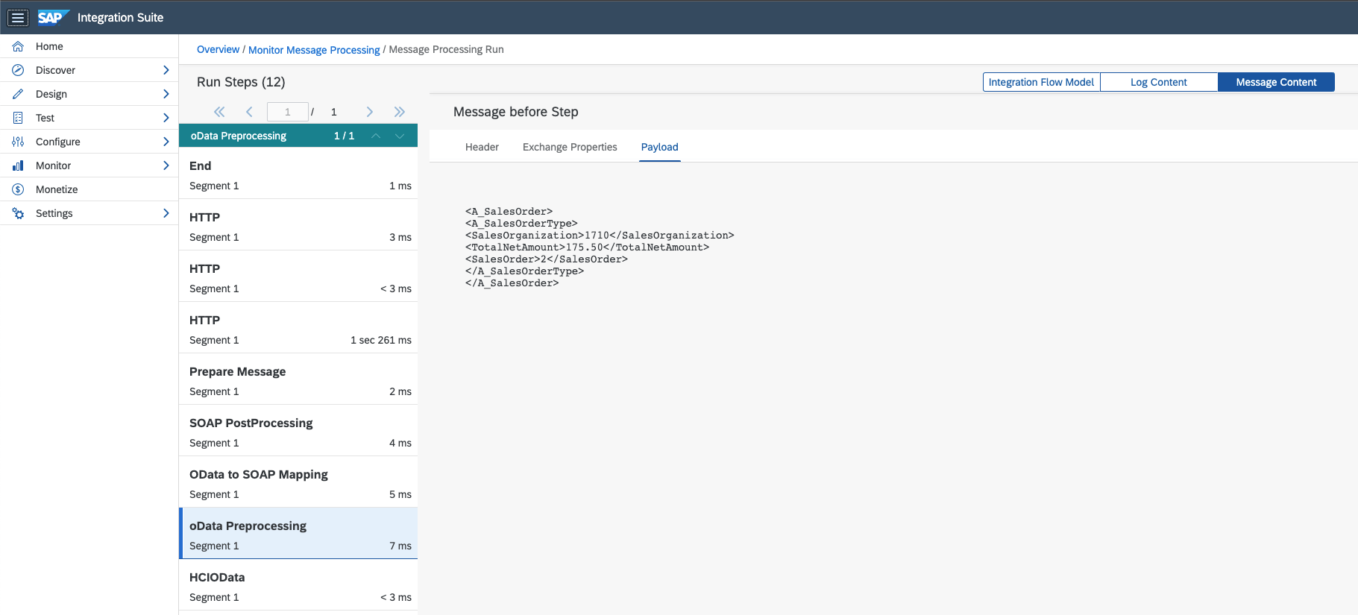Go to last page of run steps
Screen dimensions: 1358x615
tap(400, 112)
